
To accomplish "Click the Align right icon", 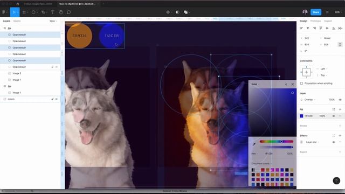I will click(314, 28).
